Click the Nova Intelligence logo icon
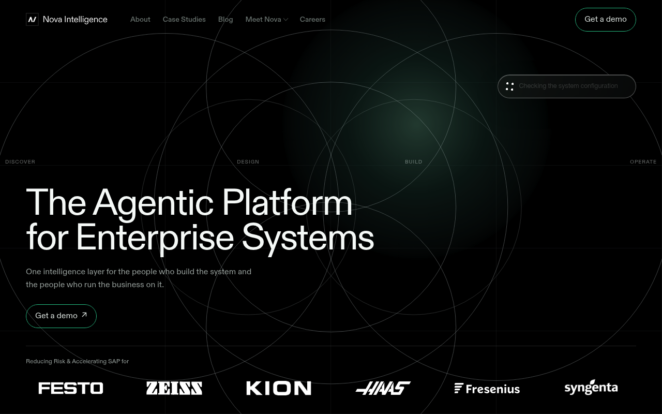The height and width of the screenshot is (414, 662). coord(32,20)
